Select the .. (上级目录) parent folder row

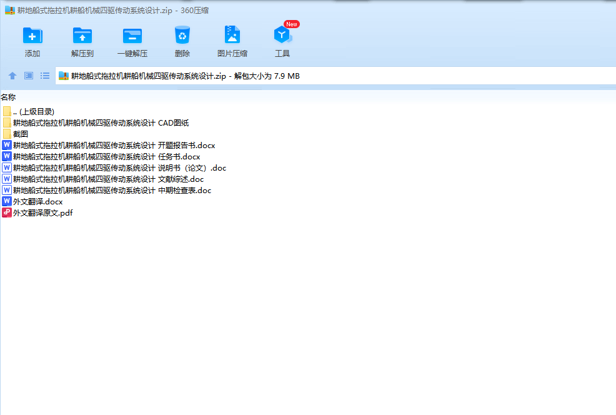28,112
